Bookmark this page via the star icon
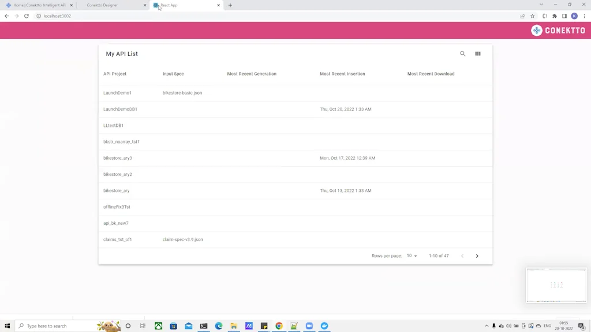 (532, 16)
